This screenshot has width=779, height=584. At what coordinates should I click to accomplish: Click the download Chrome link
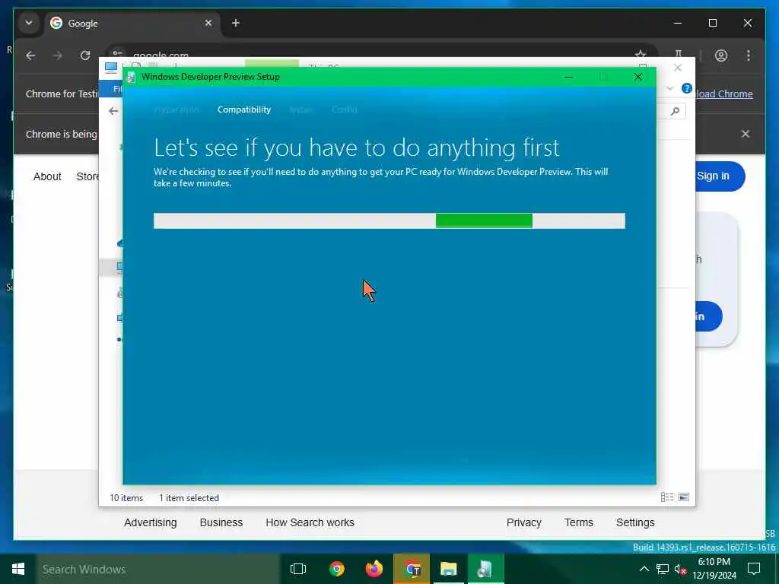click(724, 94)
